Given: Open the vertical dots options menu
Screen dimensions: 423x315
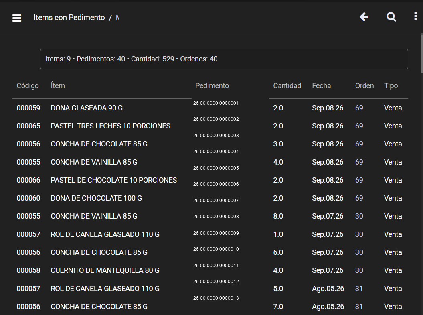Looking at the screenshot, I should 415,16.
